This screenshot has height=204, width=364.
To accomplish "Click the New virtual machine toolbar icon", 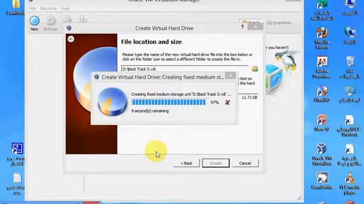I will pos(34,22).
